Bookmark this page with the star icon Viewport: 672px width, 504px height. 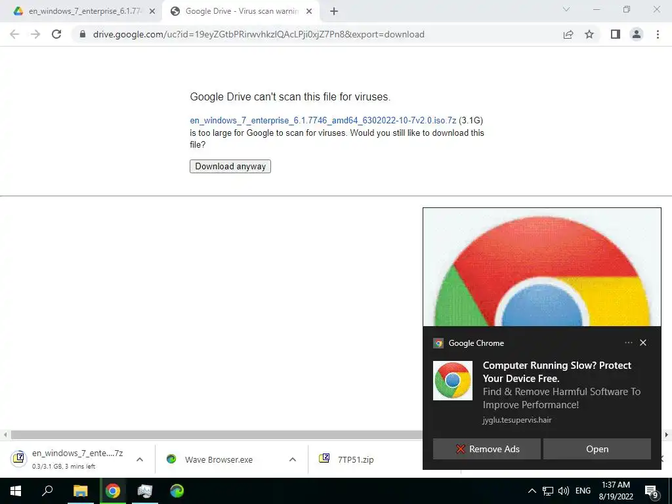(x=589, y=34)
